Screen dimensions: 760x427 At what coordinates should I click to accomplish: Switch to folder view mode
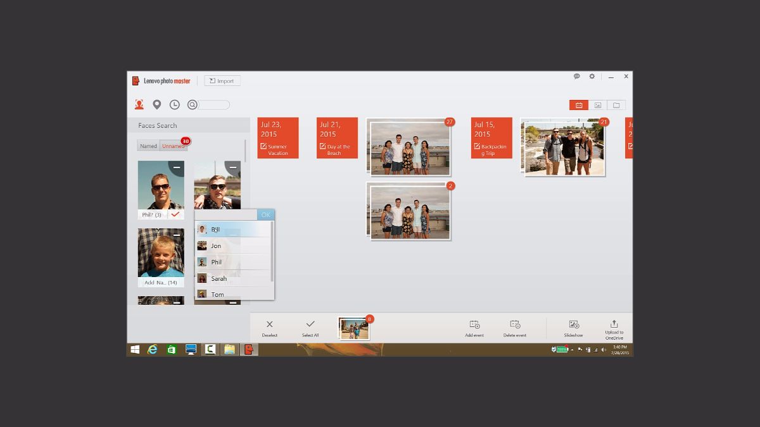pyautogui.click(x=616, y=105)
